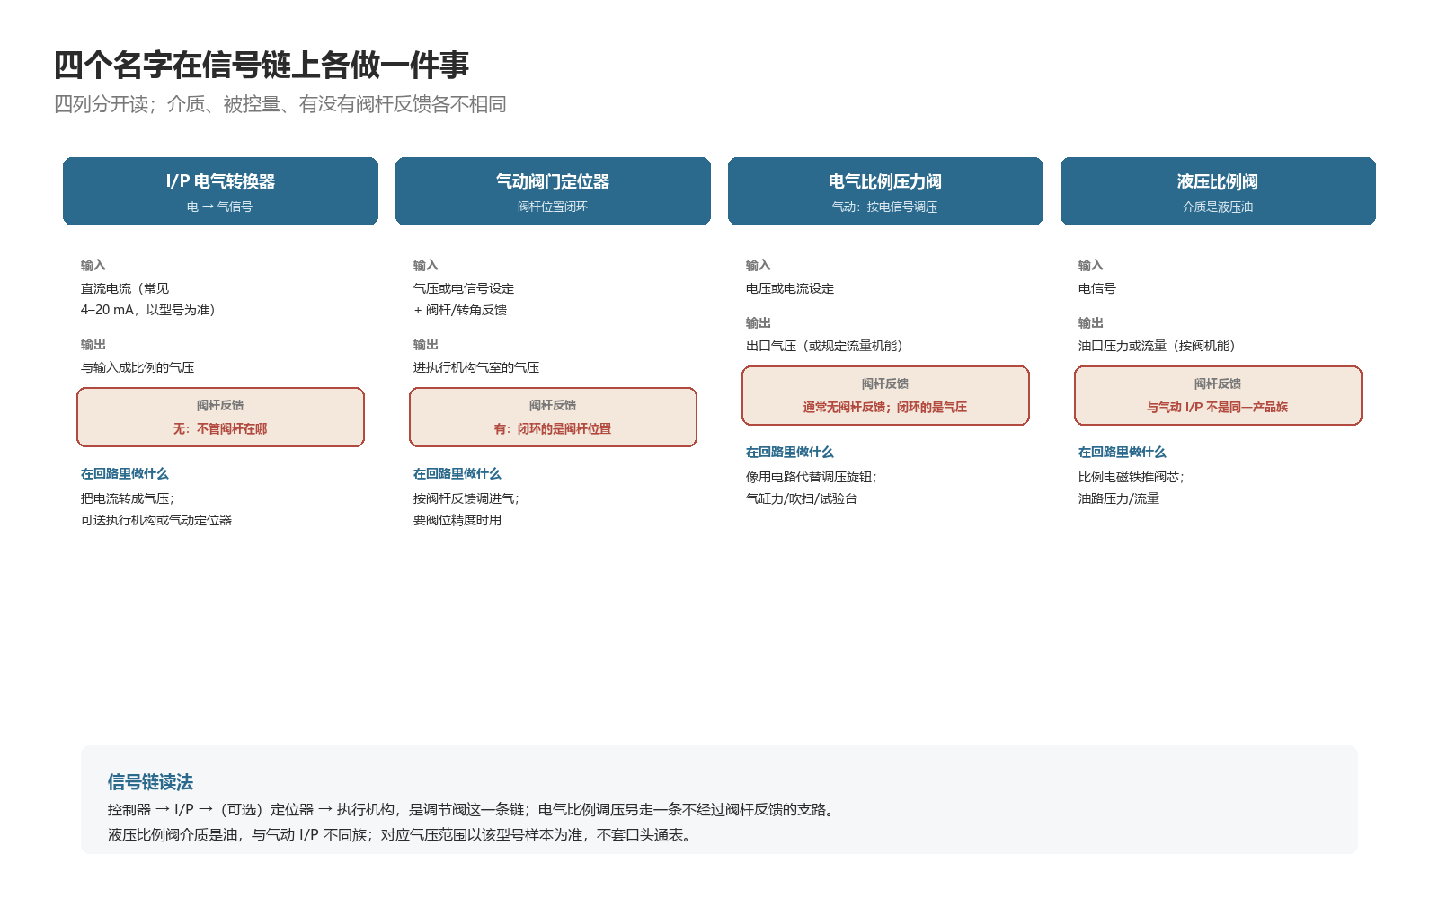Click the text 与输入成比例的气压
Screen dimensions: 1438x898
(138, 367)
